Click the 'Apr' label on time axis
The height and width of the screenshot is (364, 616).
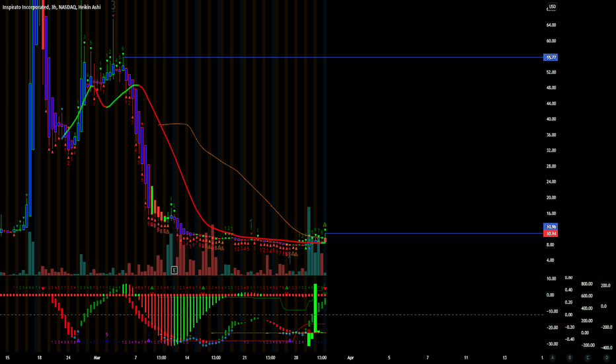[x=350, y=357]
